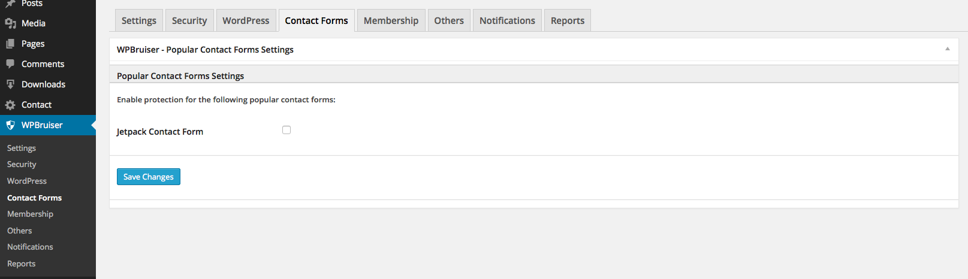This screenshot has height=279, width=968.
Task: Click the Downloads icon in sidebar
Action: tap(10, 84)
